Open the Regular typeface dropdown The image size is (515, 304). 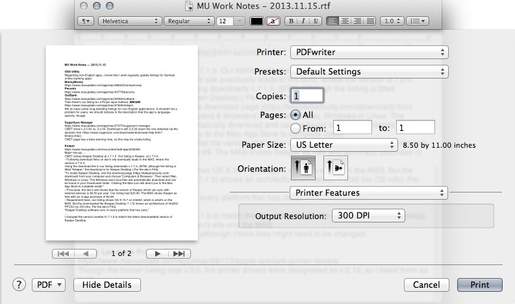click(x=189, y=21)
